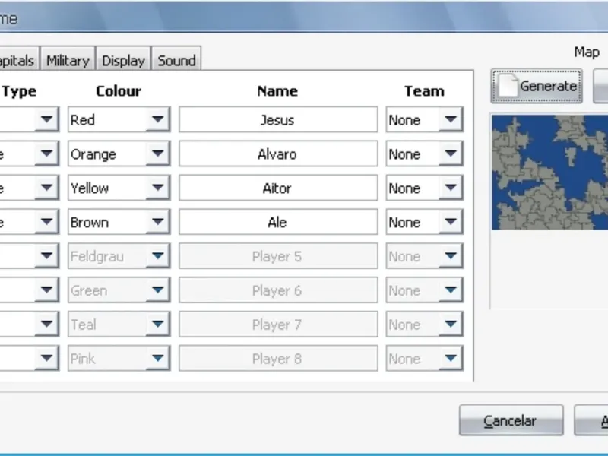Click the Map label
The width and height of the screenshot is (608, 456).
tap(587, 52)
